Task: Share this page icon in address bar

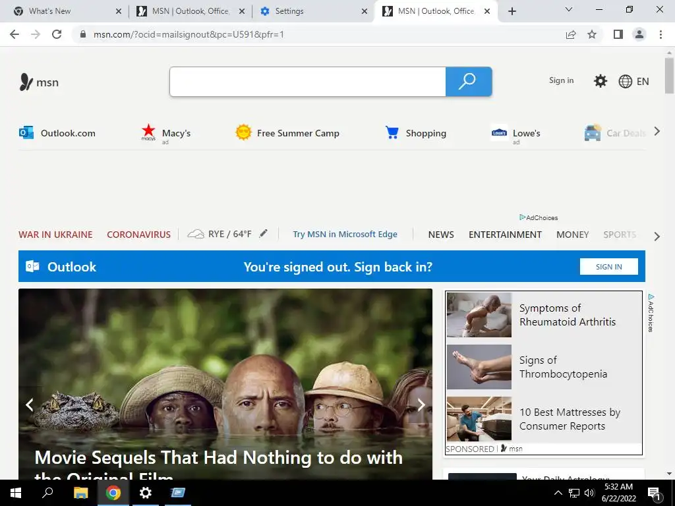Action: [x=571, y=34]
